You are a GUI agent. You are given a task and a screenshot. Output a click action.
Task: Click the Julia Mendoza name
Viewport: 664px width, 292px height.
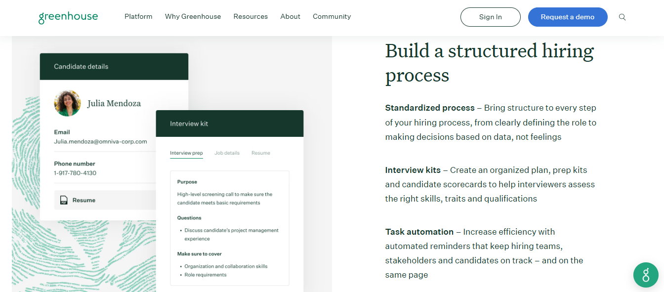[114, 103]
